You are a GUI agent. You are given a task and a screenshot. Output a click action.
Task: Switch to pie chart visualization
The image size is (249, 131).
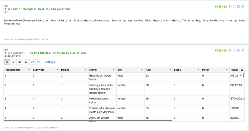point(20,62)
